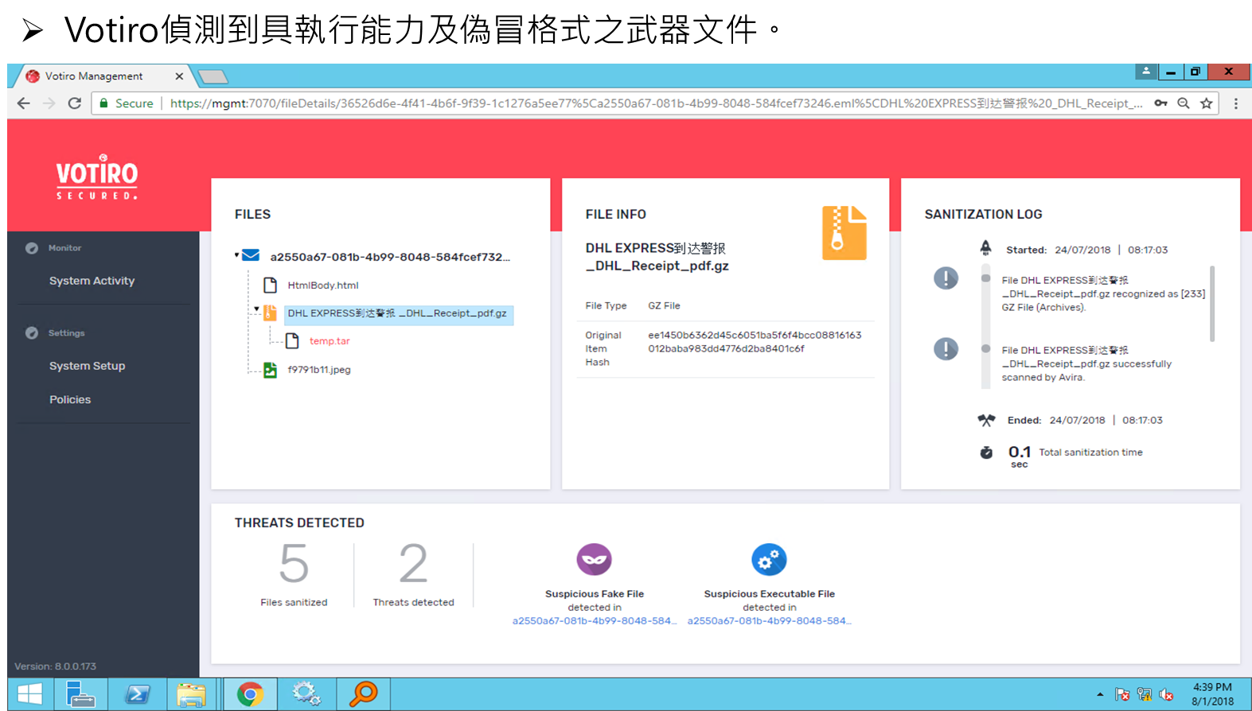Click the key saved-password icon in address bar

[1161, 103]
